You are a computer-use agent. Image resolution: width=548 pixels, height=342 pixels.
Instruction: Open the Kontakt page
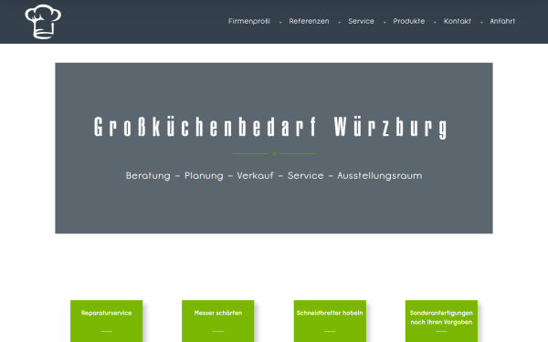pos(458,21)
